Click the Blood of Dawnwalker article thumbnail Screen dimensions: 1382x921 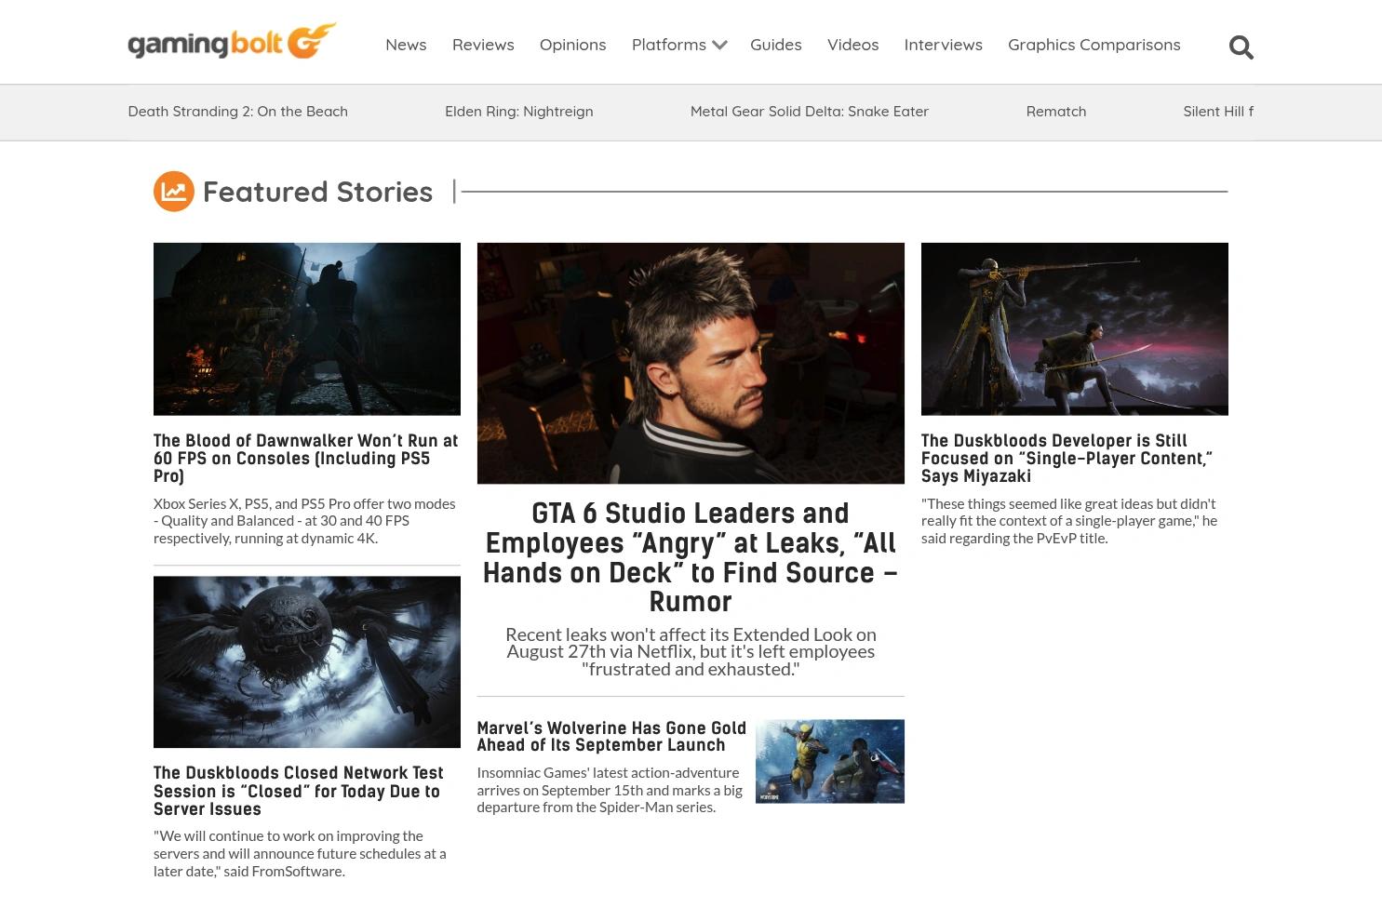pos(307,329)
